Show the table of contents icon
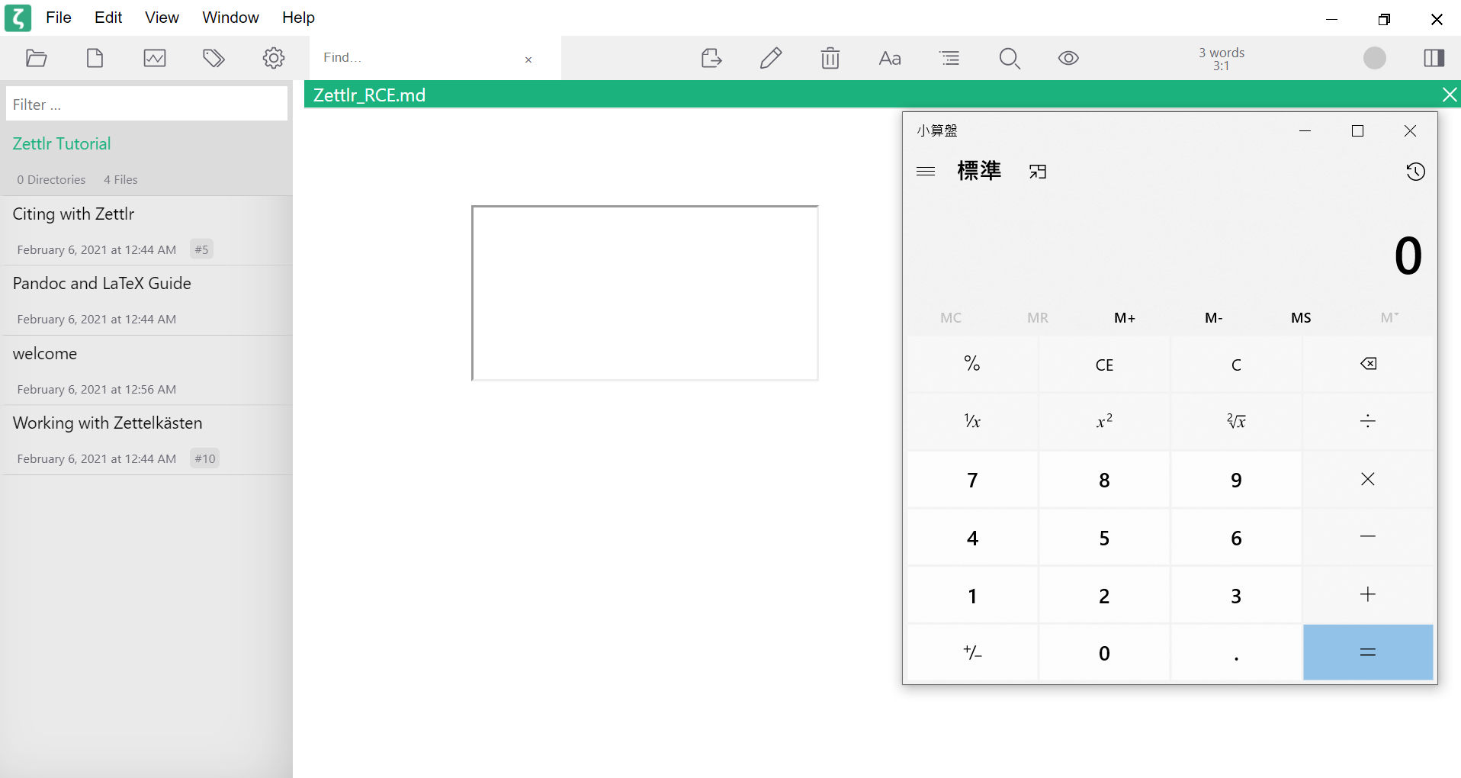This screenshot has height=778, width=1461. click(949, 58)
